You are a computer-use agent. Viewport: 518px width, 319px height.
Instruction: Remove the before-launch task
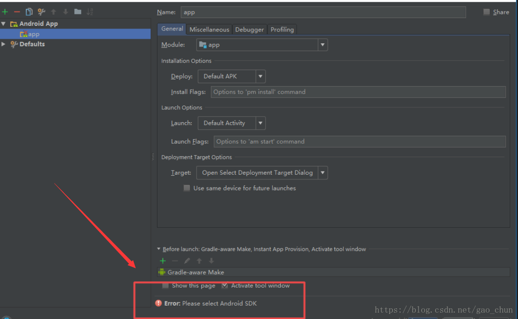[x=175, y=261]
